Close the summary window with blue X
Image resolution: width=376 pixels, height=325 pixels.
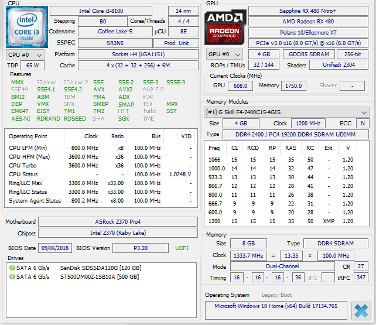tap(361, 310)
